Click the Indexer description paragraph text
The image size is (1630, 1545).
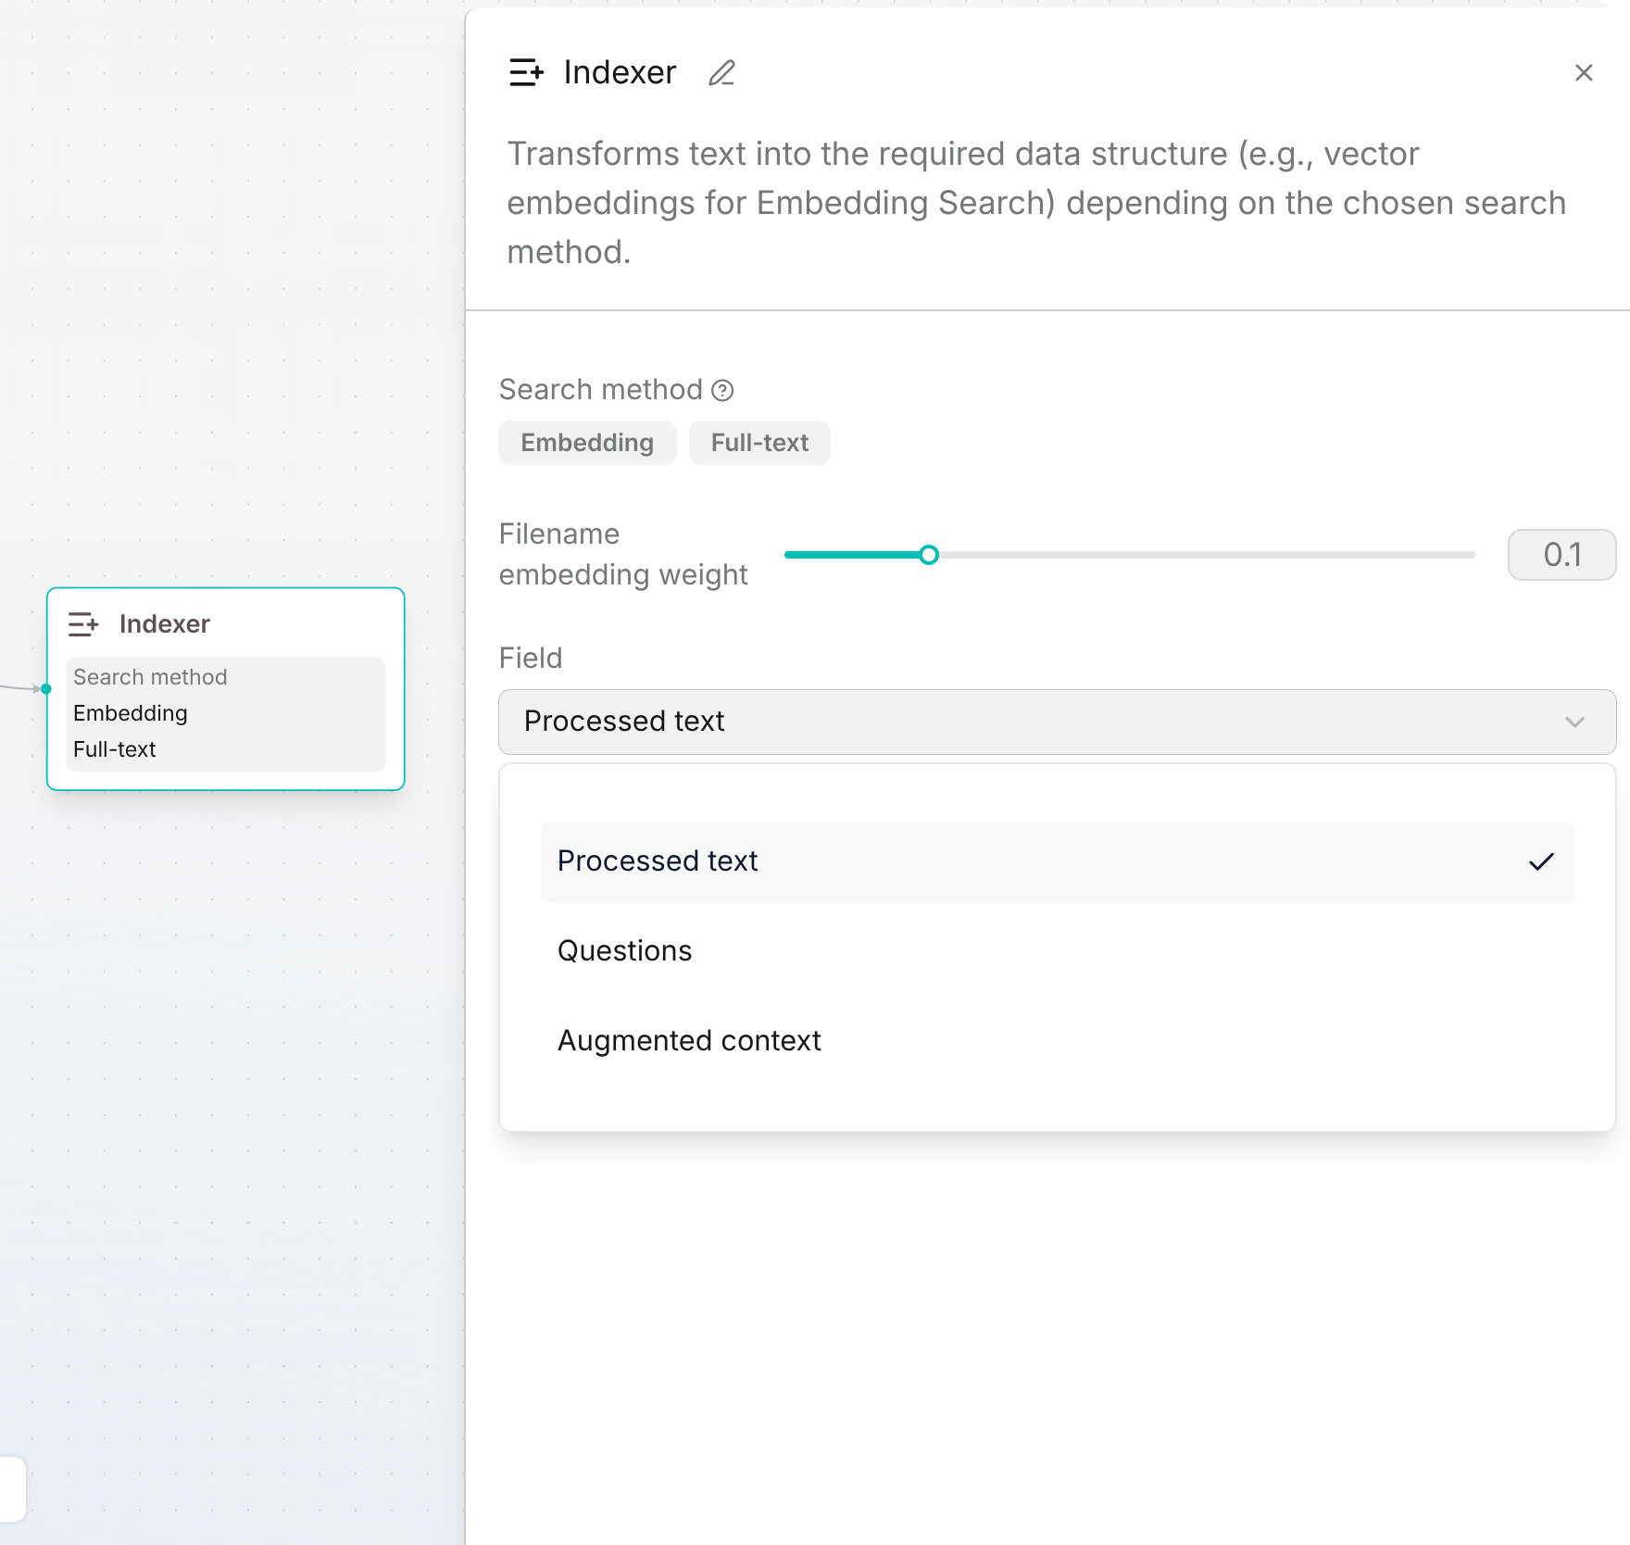click(1036, 203)
